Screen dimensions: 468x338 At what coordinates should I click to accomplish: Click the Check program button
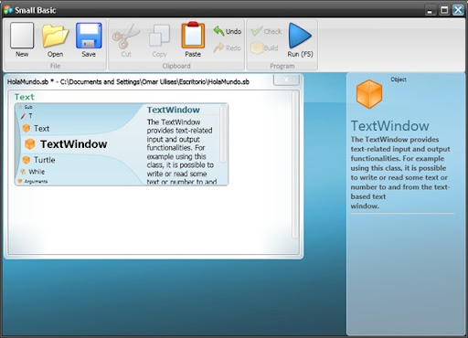tap(266, 31)
